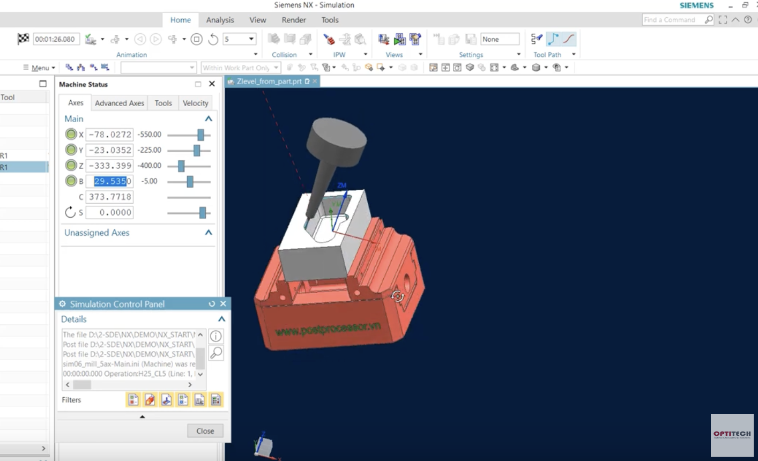758x461 pixels.
Task: Click the Y axis slider handle
Action: click(197, 150)
